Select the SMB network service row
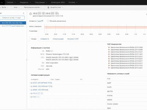Image resolution: width=147 pixels, height=110 pixels. click(x=126, y=108)
